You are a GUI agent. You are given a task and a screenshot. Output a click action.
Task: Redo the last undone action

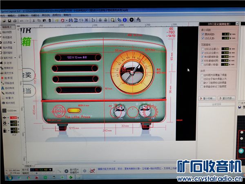(27, 21)
